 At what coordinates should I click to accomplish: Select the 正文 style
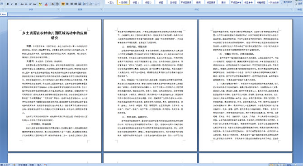tap(111, 2)
